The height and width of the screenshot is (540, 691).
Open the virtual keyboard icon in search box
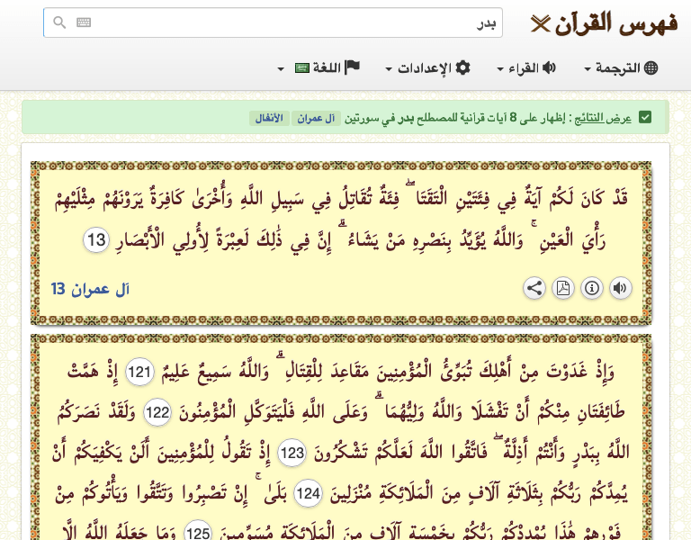click(84, 23)
